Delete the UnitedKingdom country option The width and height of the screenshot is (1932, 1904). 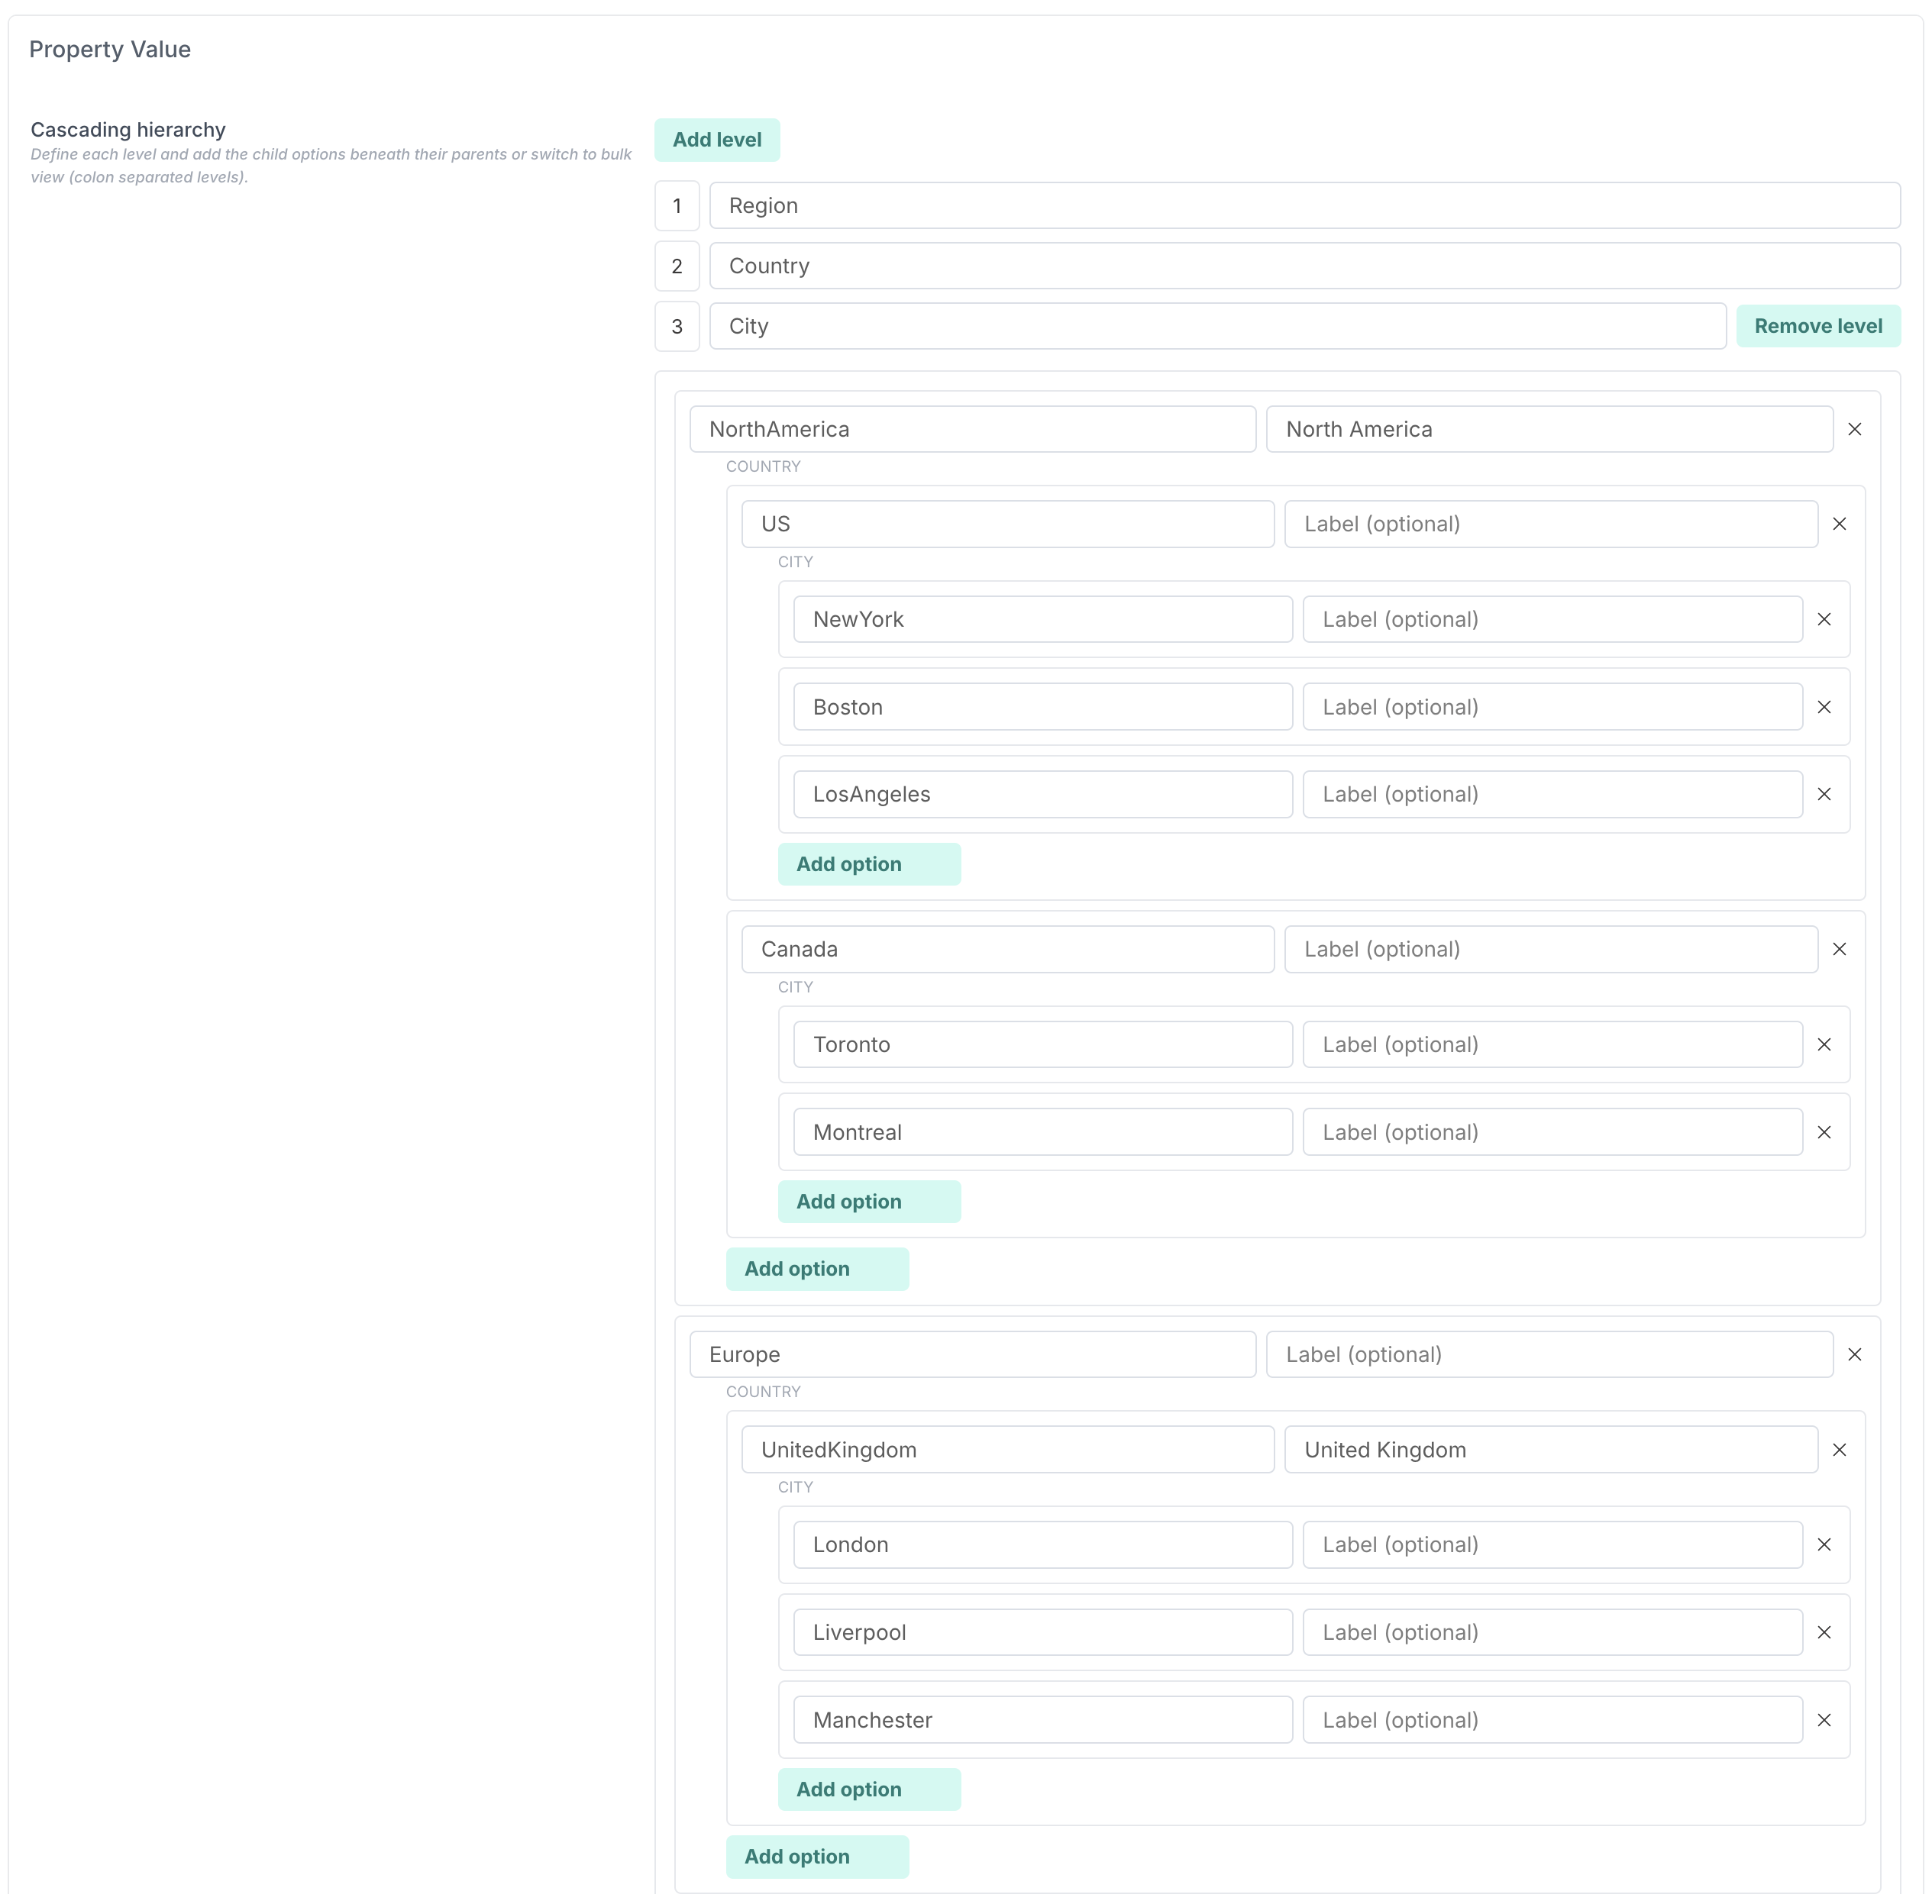1838,1449
